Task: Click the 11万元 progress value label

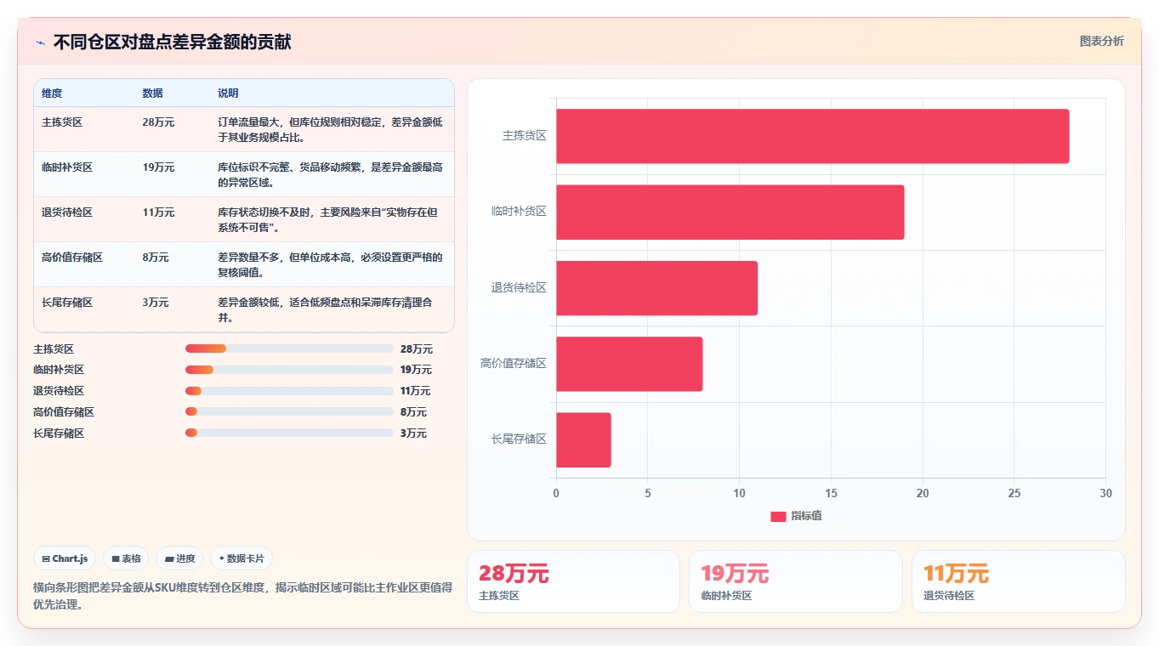Action: pyautogui.click(x=416, y=391)
